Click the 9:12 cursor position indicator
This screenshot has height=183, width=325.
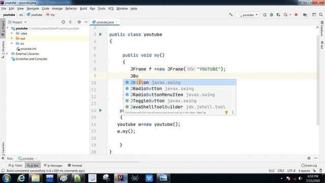(272, 171)
